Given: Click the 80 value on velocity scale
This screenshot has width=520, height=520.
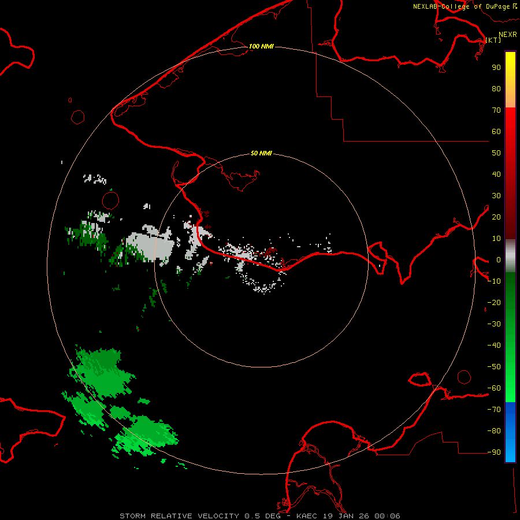Looking at the screenshot, I should tap(496, 89).
